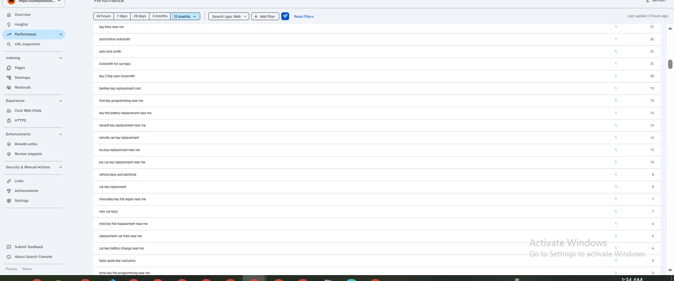Screen dimensions: 674x281
Task: Open Insights in the sidebar
Action: [21, 25]
